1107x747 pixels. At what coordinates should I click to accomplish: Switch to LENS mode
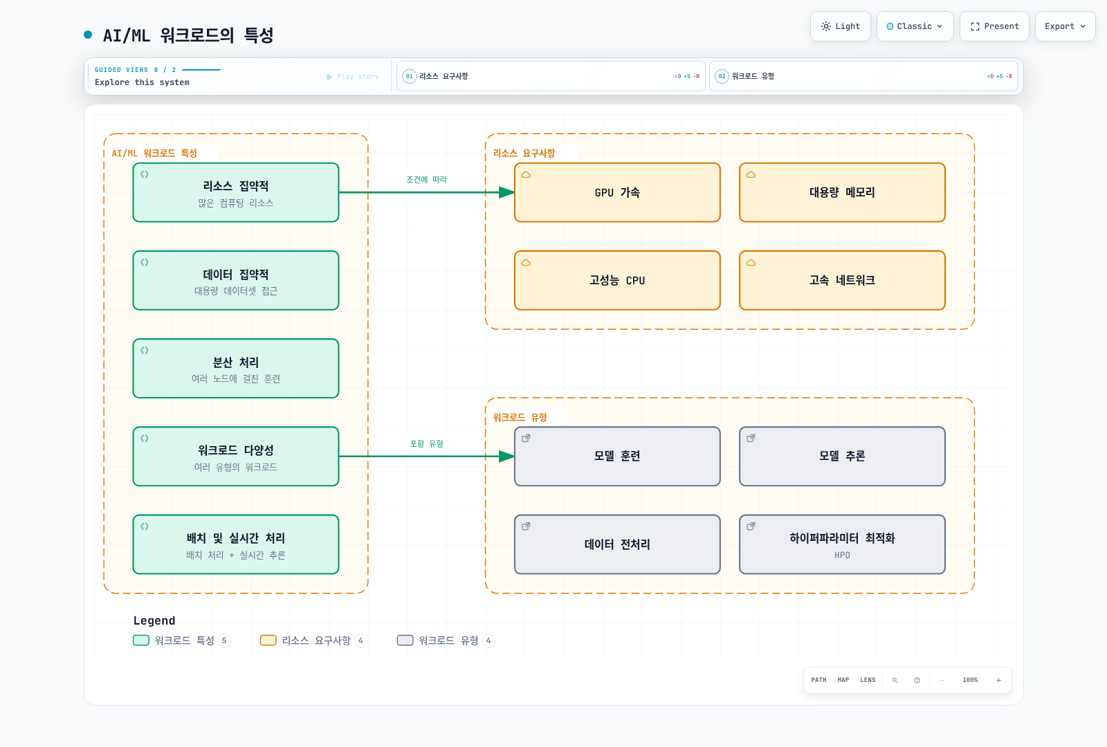pos(868,680)
